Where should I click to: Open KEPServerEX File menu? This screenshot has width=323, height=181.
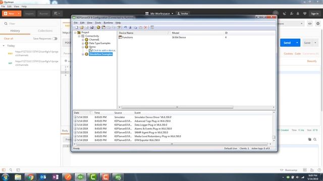tap(76, 23)
